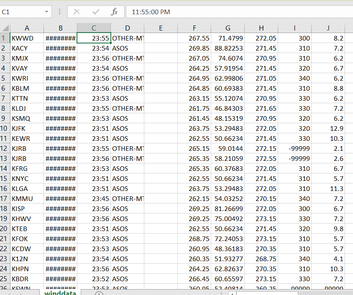Select cell containing K12N
353x295 pixels.
coord(27,259)
